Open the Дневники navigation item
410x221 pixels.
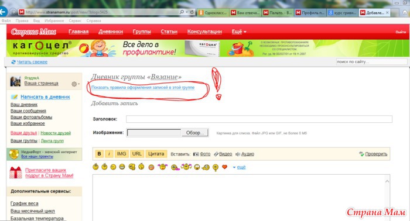click(111, 32)
